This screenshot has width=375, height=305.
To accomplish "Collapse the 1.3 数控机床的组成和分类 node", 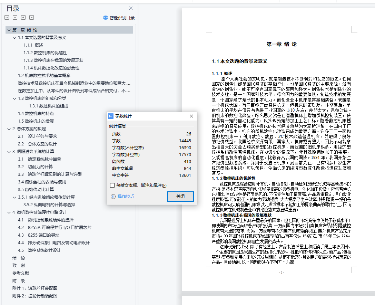I will (14, 98).
